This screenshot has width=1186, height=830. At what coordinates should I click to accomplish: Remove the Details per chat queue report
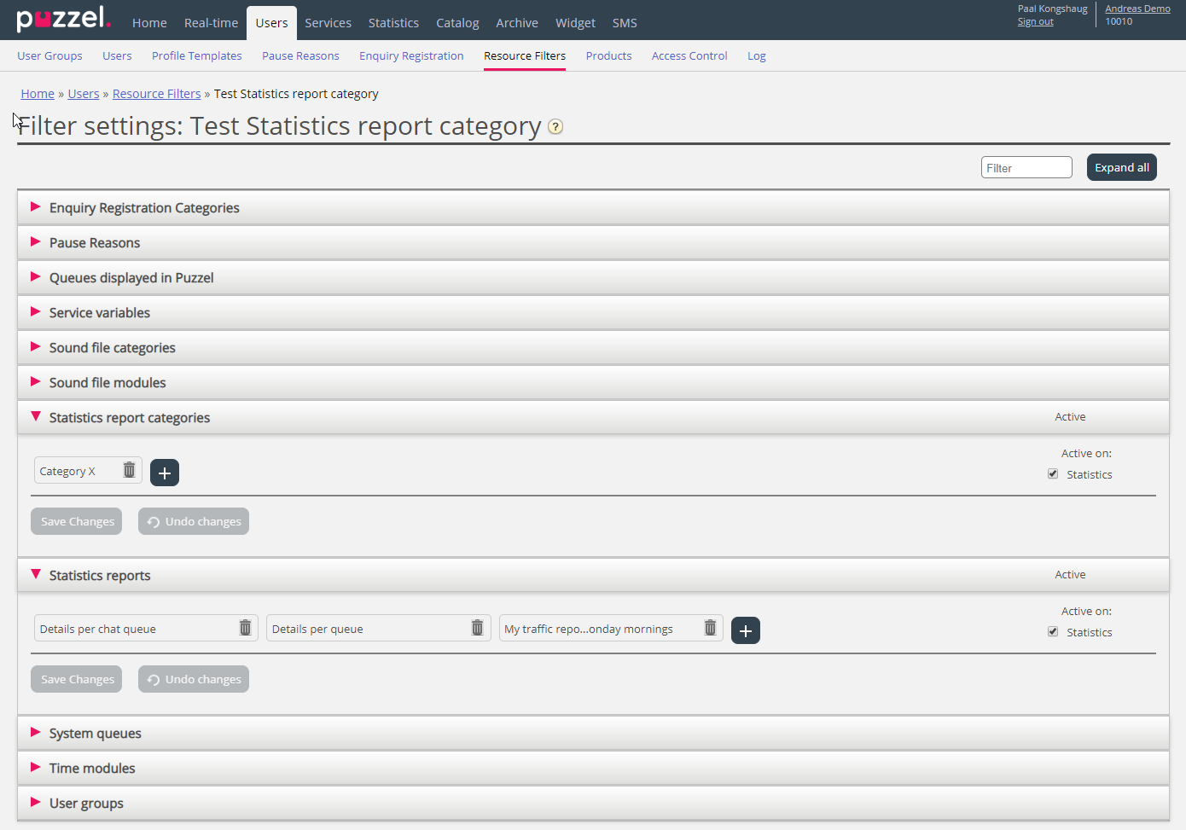(x=245, y=629)
